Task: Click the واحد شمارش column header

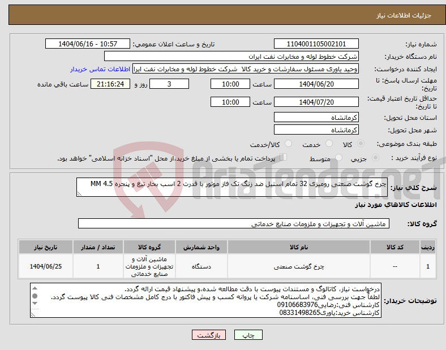Action: 201,247
